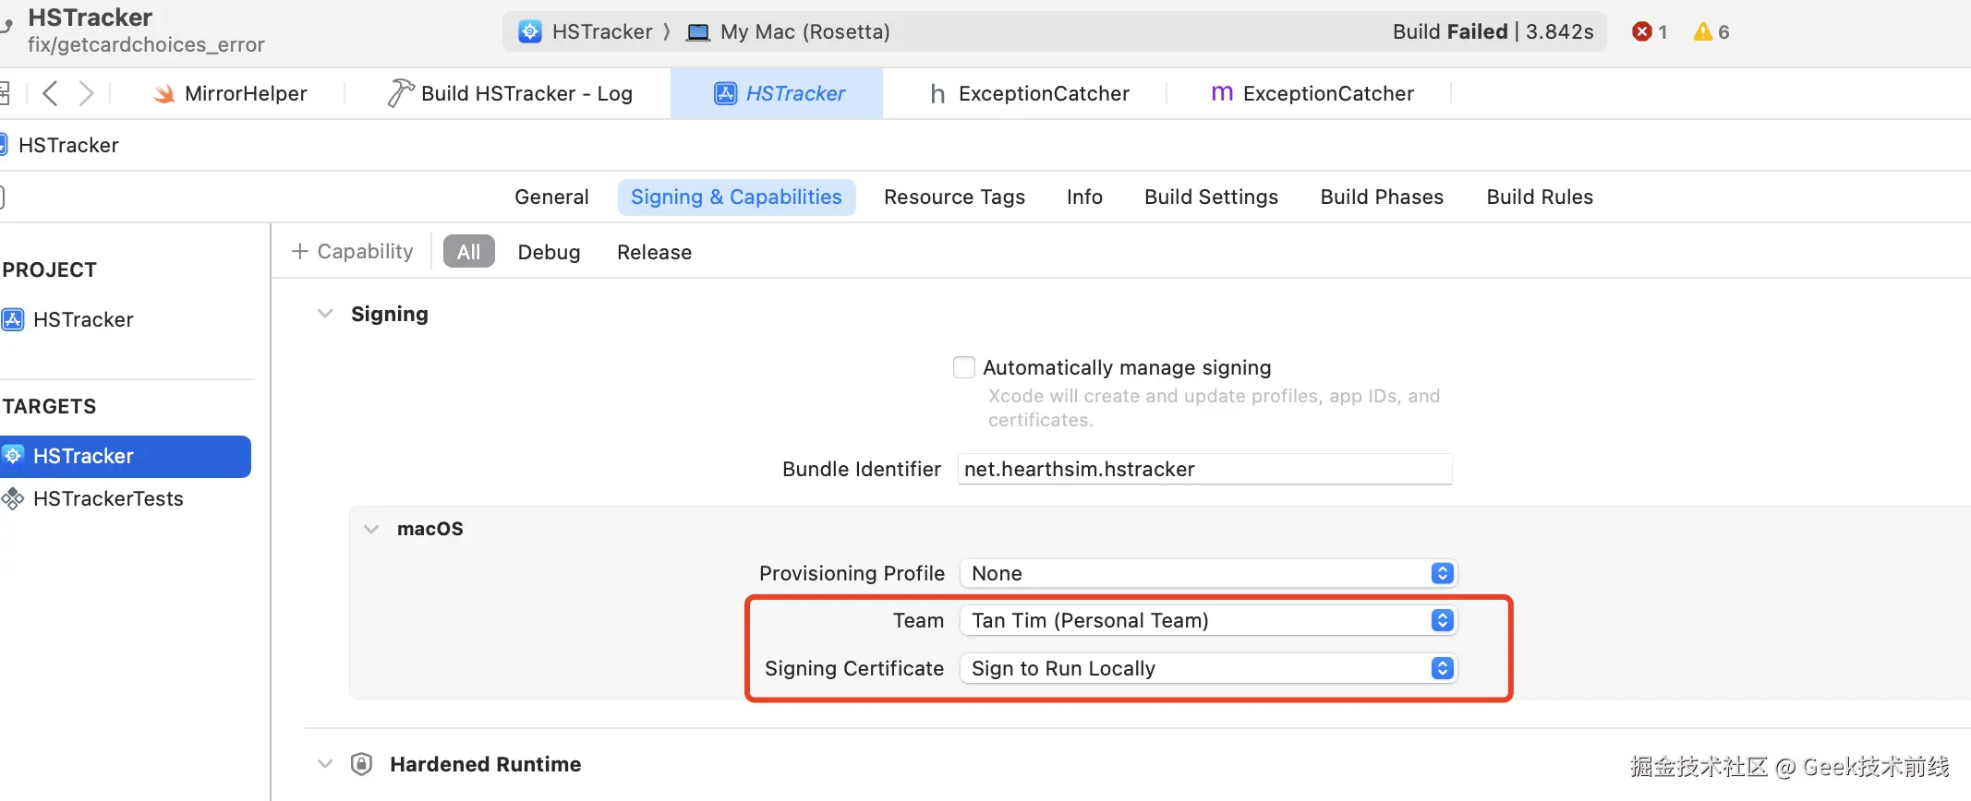Collapse the macOS section
Screen dimensions: 1971x801
pyautogui.click(x=371, y=529)
